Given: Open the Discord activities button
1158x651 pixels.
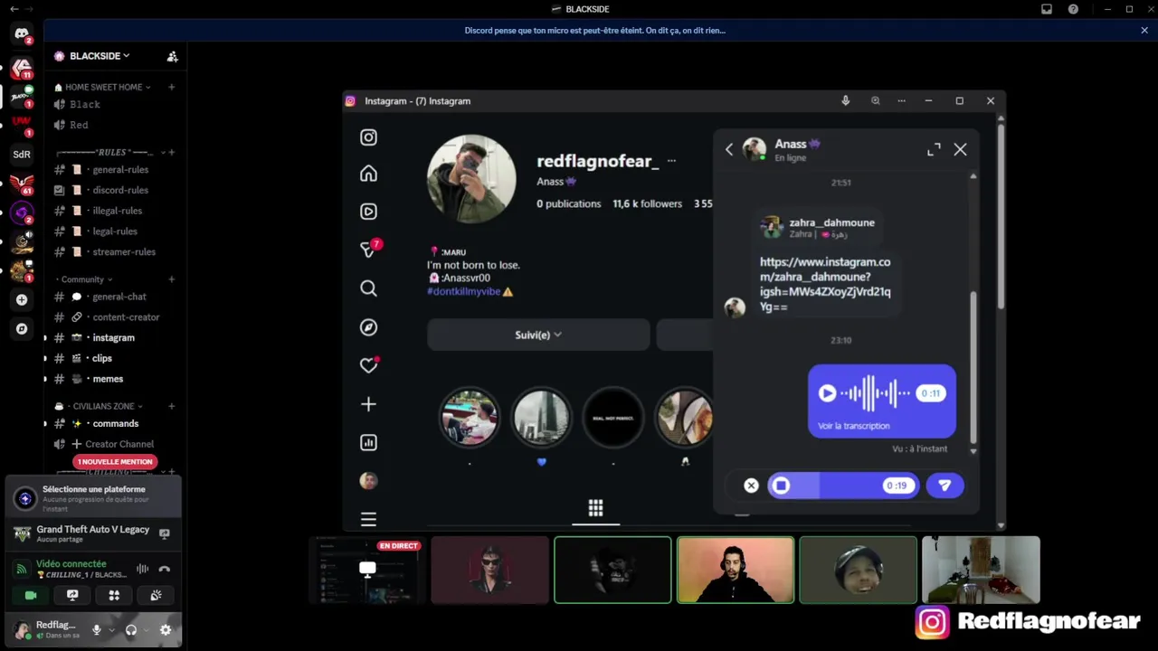Looking at the screenshot, I should (114, 595).
